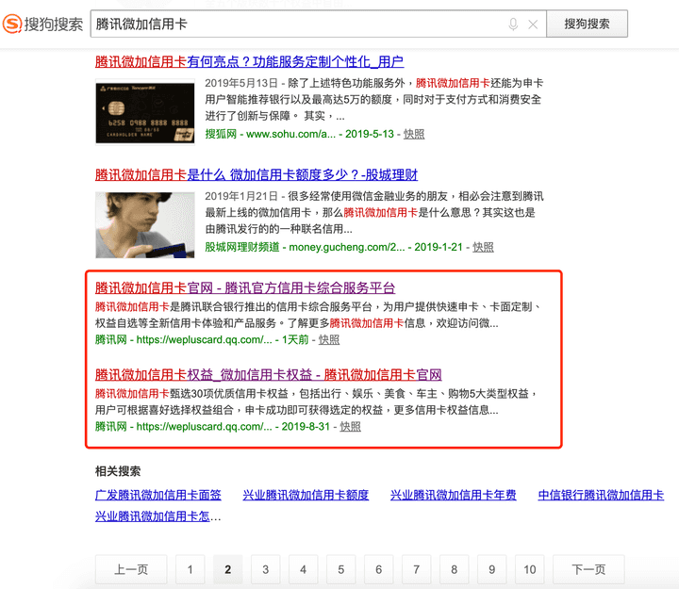Open 快照 for the 1天前 result
Image resolution: width=679 pixels, height=589 pixels.
(x=329, y=339)
